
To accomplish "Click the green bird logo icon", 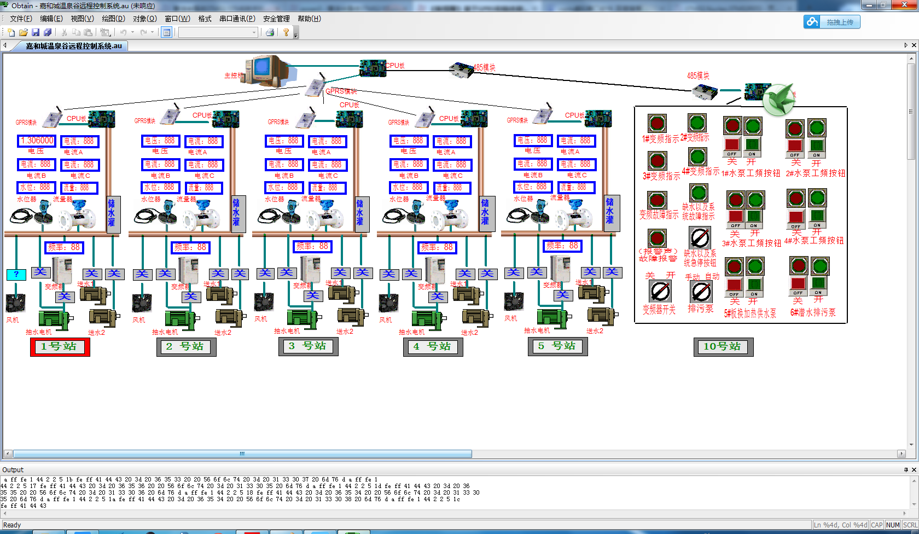I will click(x=778, y=100).
